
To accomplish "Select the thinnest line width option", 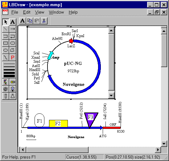I will pyautogui.click(x=9, y=64).
